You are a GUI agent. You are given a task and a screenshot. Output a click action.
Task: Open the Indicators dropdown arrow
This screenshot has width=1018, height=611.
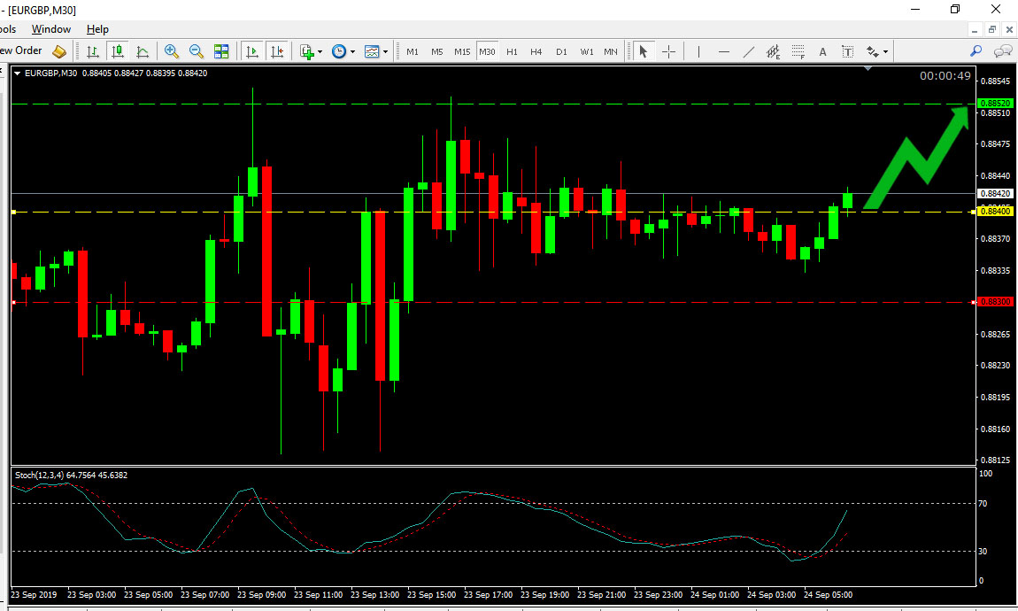point(320,52)
